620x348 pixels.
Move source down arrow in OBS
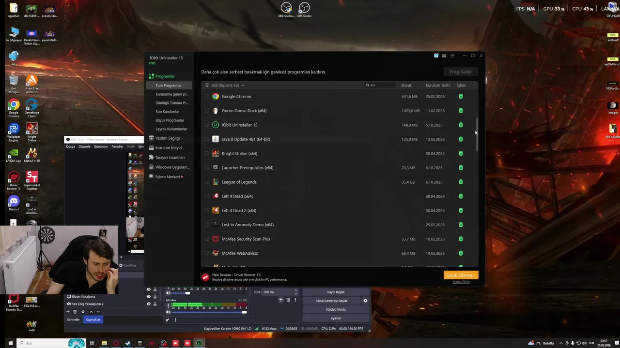tap(98, 312)
